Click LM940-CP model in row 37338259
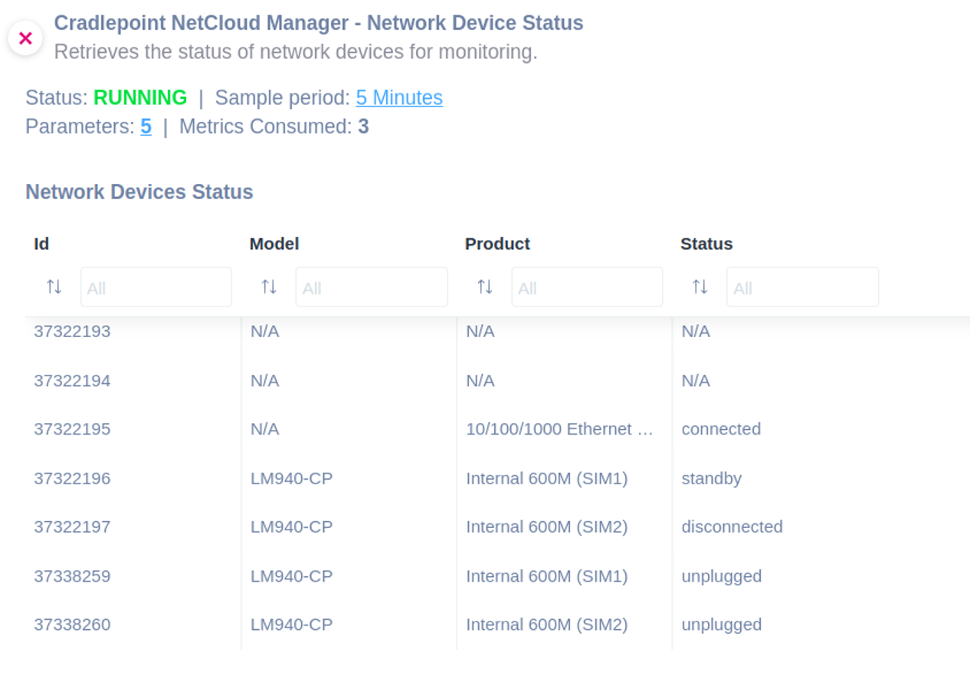The width and height of the screenshot is (970, 682). click(292, 576)
